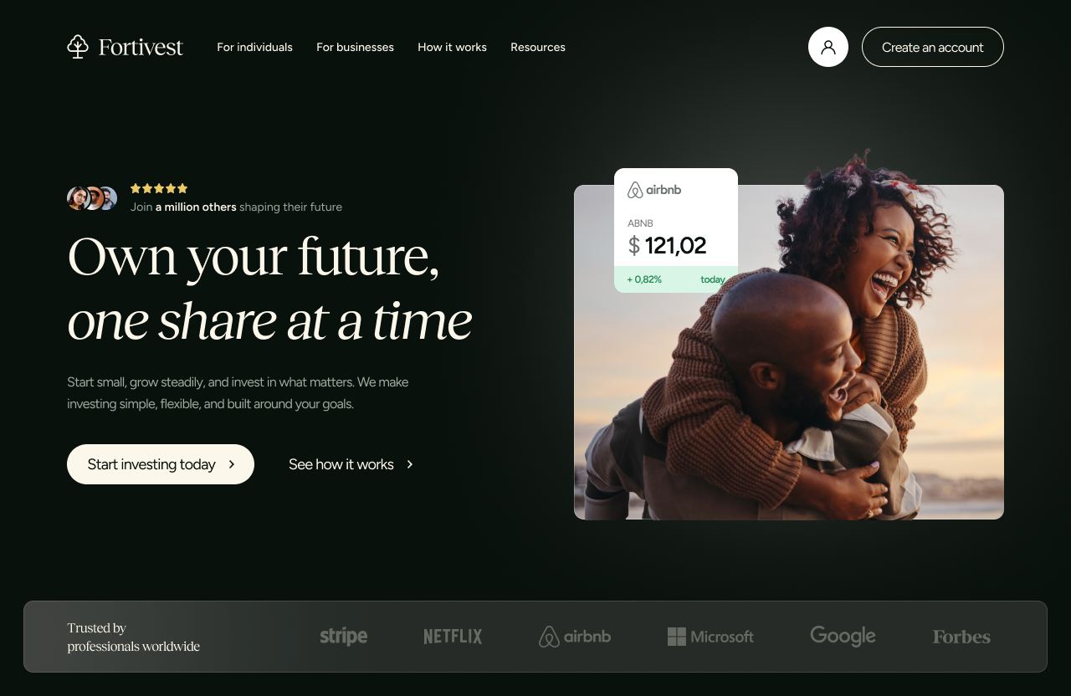Click Create an account button
The image size is (1071, 696).
(x=933, y=47)
